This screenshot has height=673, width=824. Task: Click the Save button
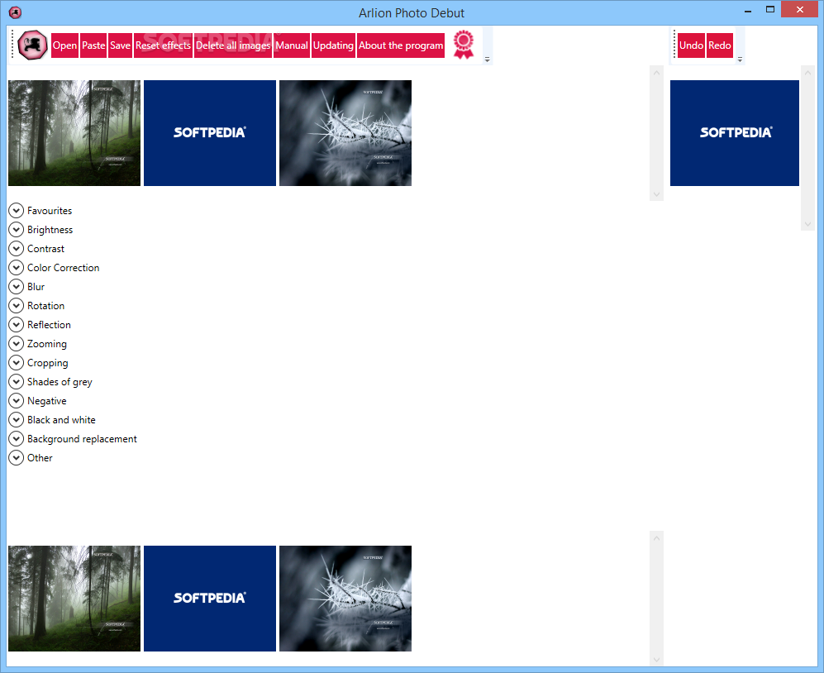point(120,45)
